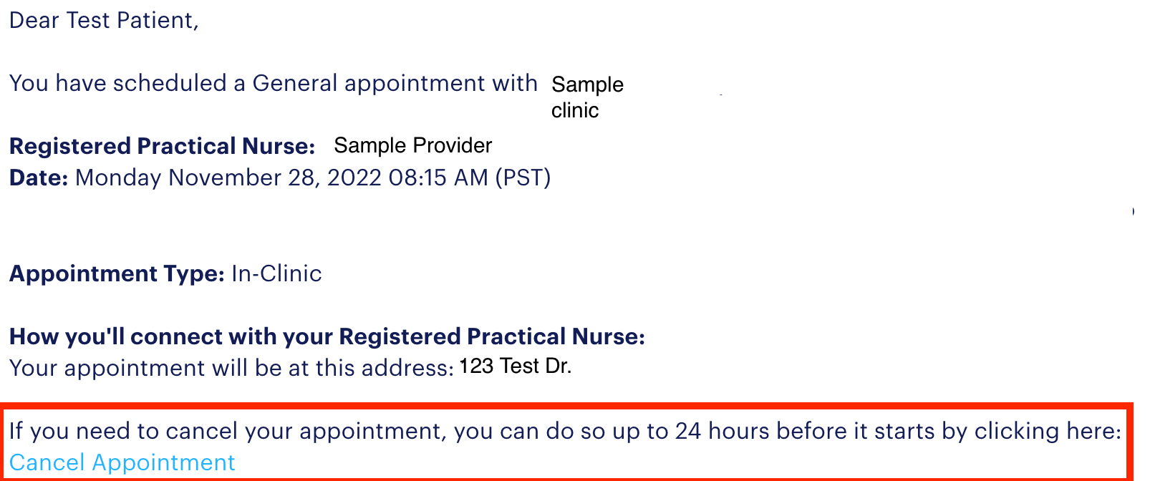Image resolution: width=1150 pixels, height=481 pixels.
Task: Click 'Your appointment will be at this address' text
Action: pyautogui.click(x=231, y=368)
